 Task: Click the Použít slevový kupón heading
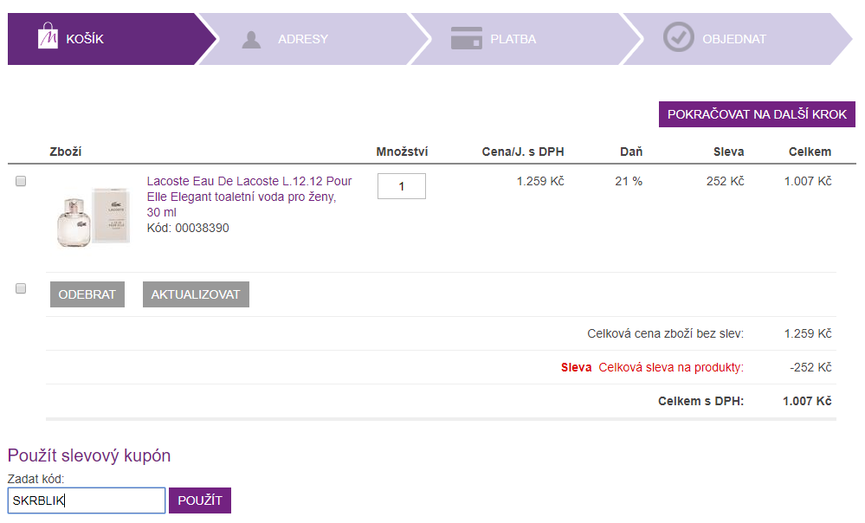click(89, 455)
